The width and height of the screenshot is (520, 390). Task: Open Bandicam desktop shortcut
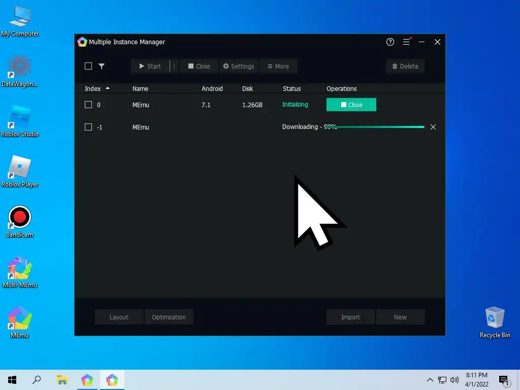point(20,221)
